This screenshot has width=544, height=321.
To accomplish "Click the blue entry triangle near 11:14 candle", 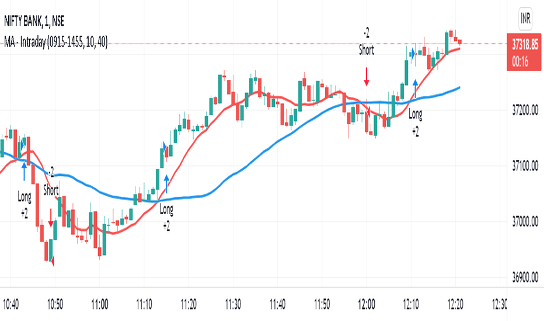I will coord(165,146).
